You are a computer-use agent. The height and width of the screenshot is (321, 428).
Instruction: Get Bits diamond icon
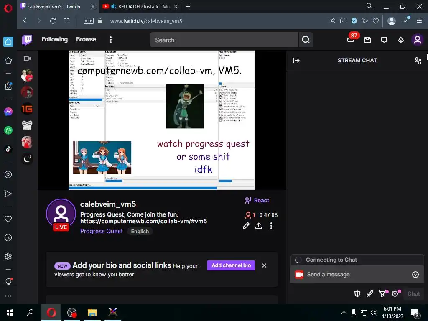click(401, 40)
